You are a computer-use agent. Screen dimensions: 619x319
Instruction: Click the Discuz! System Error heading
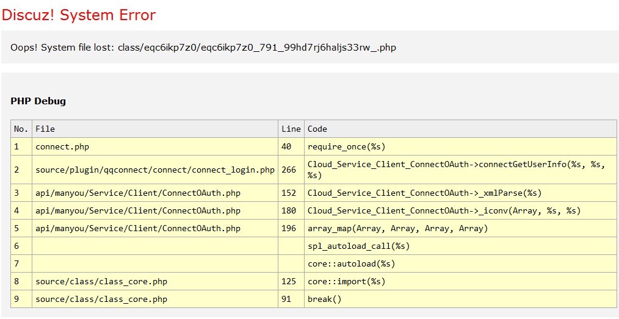[79, 15]
